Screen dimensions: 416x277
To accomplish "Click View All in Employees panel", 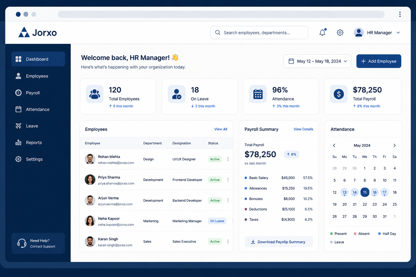I will 221,129.
